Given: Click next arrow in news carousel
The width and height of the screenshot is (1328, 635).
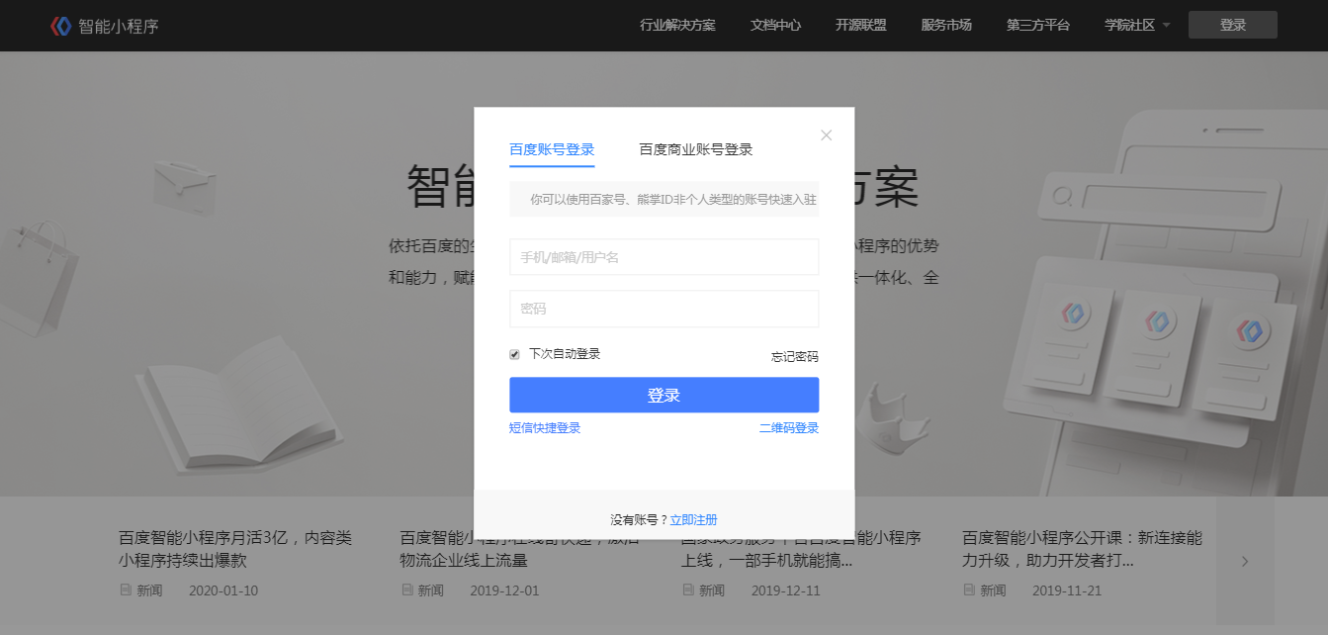Looking at the screenshot, I should click(x=1245, y=562).
